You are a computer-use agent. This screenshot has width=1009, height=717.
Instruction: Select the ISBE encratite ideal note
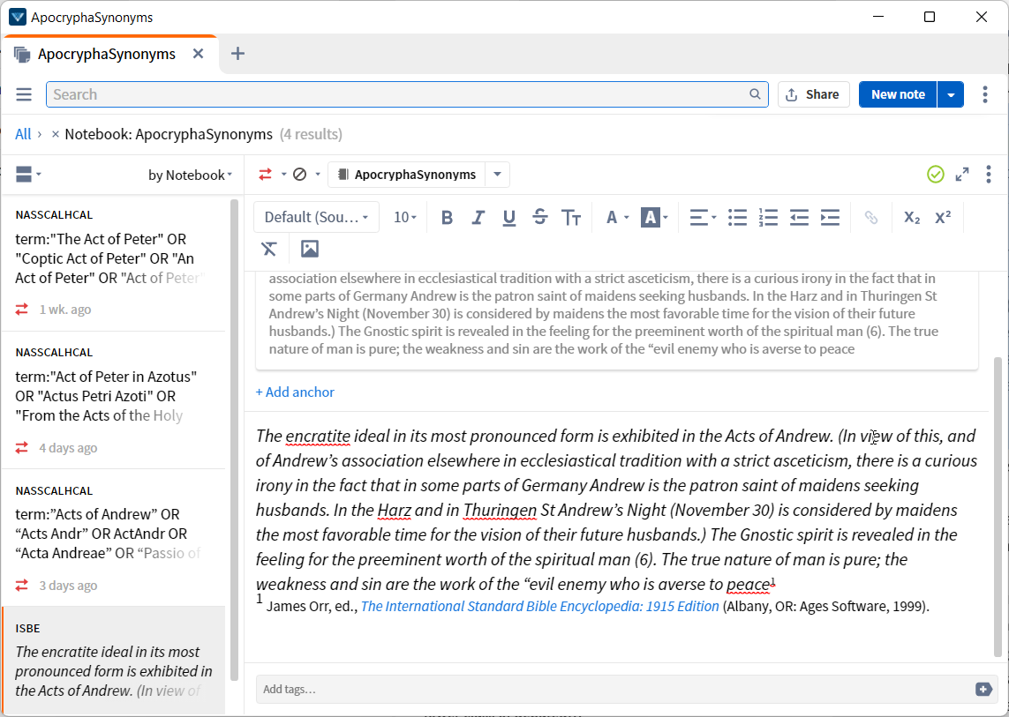[x=113, y=661]
